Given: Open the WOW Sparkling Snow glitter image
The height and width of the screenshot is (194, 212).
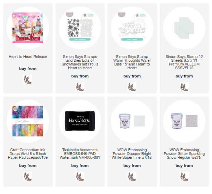Looking at the screenshot, I should click(184, 121).
